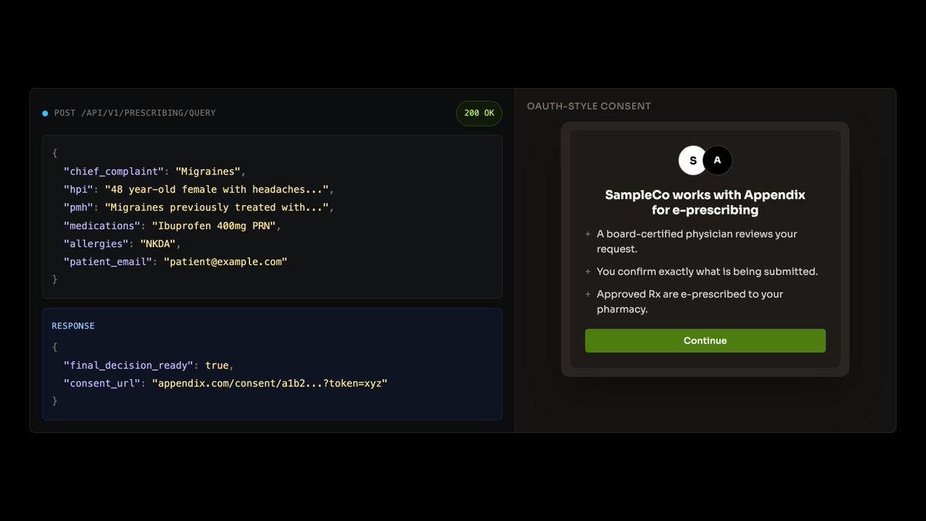Click the "consent_url" key

[101, 383]
